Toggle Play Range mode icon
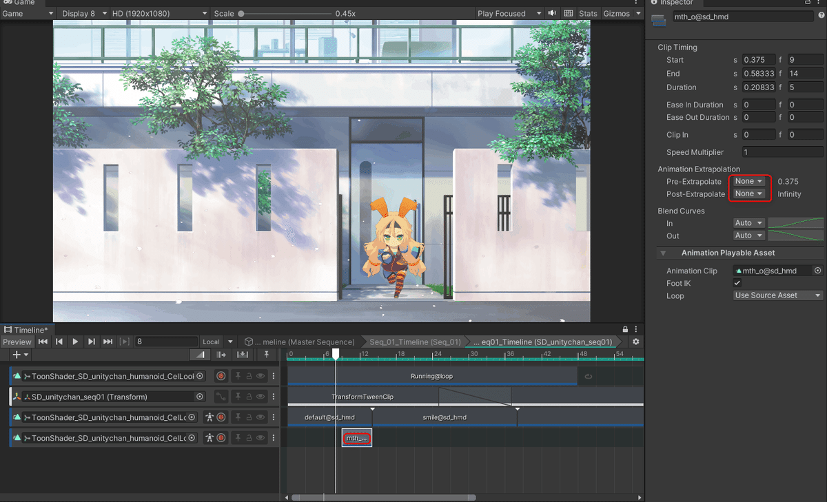 pos(124,342)
